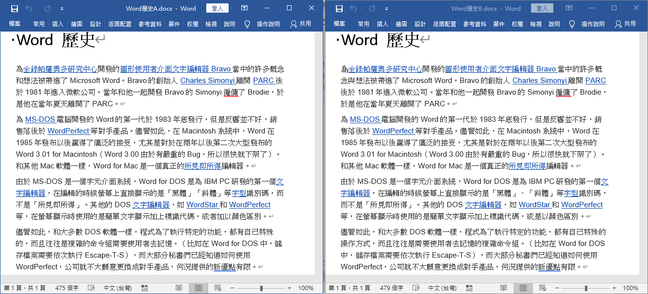Zoom in with plus button in Word歷史A

point(290,288)
